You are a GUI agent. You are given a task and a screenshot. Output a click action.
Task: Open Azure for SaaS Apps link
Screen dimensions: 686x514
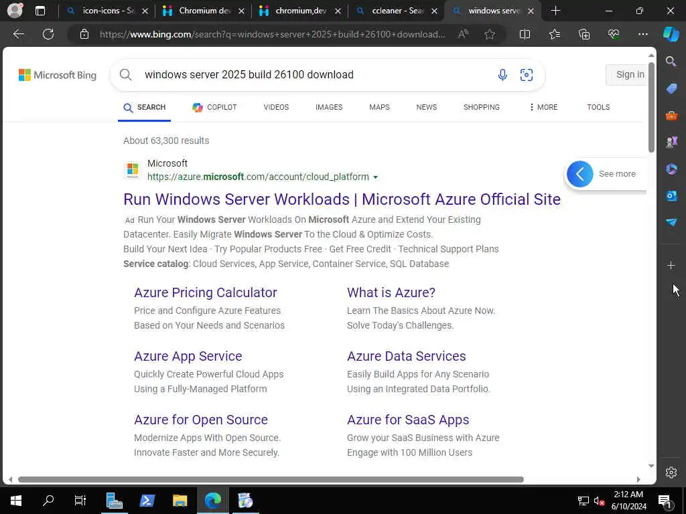click(x=408, y=420)
